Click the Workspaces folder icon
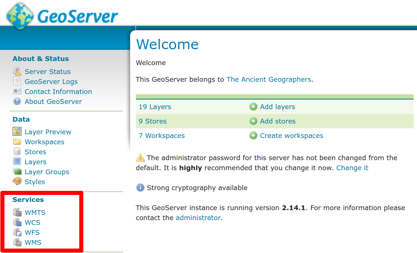417x253 pixels. (17, 142)
